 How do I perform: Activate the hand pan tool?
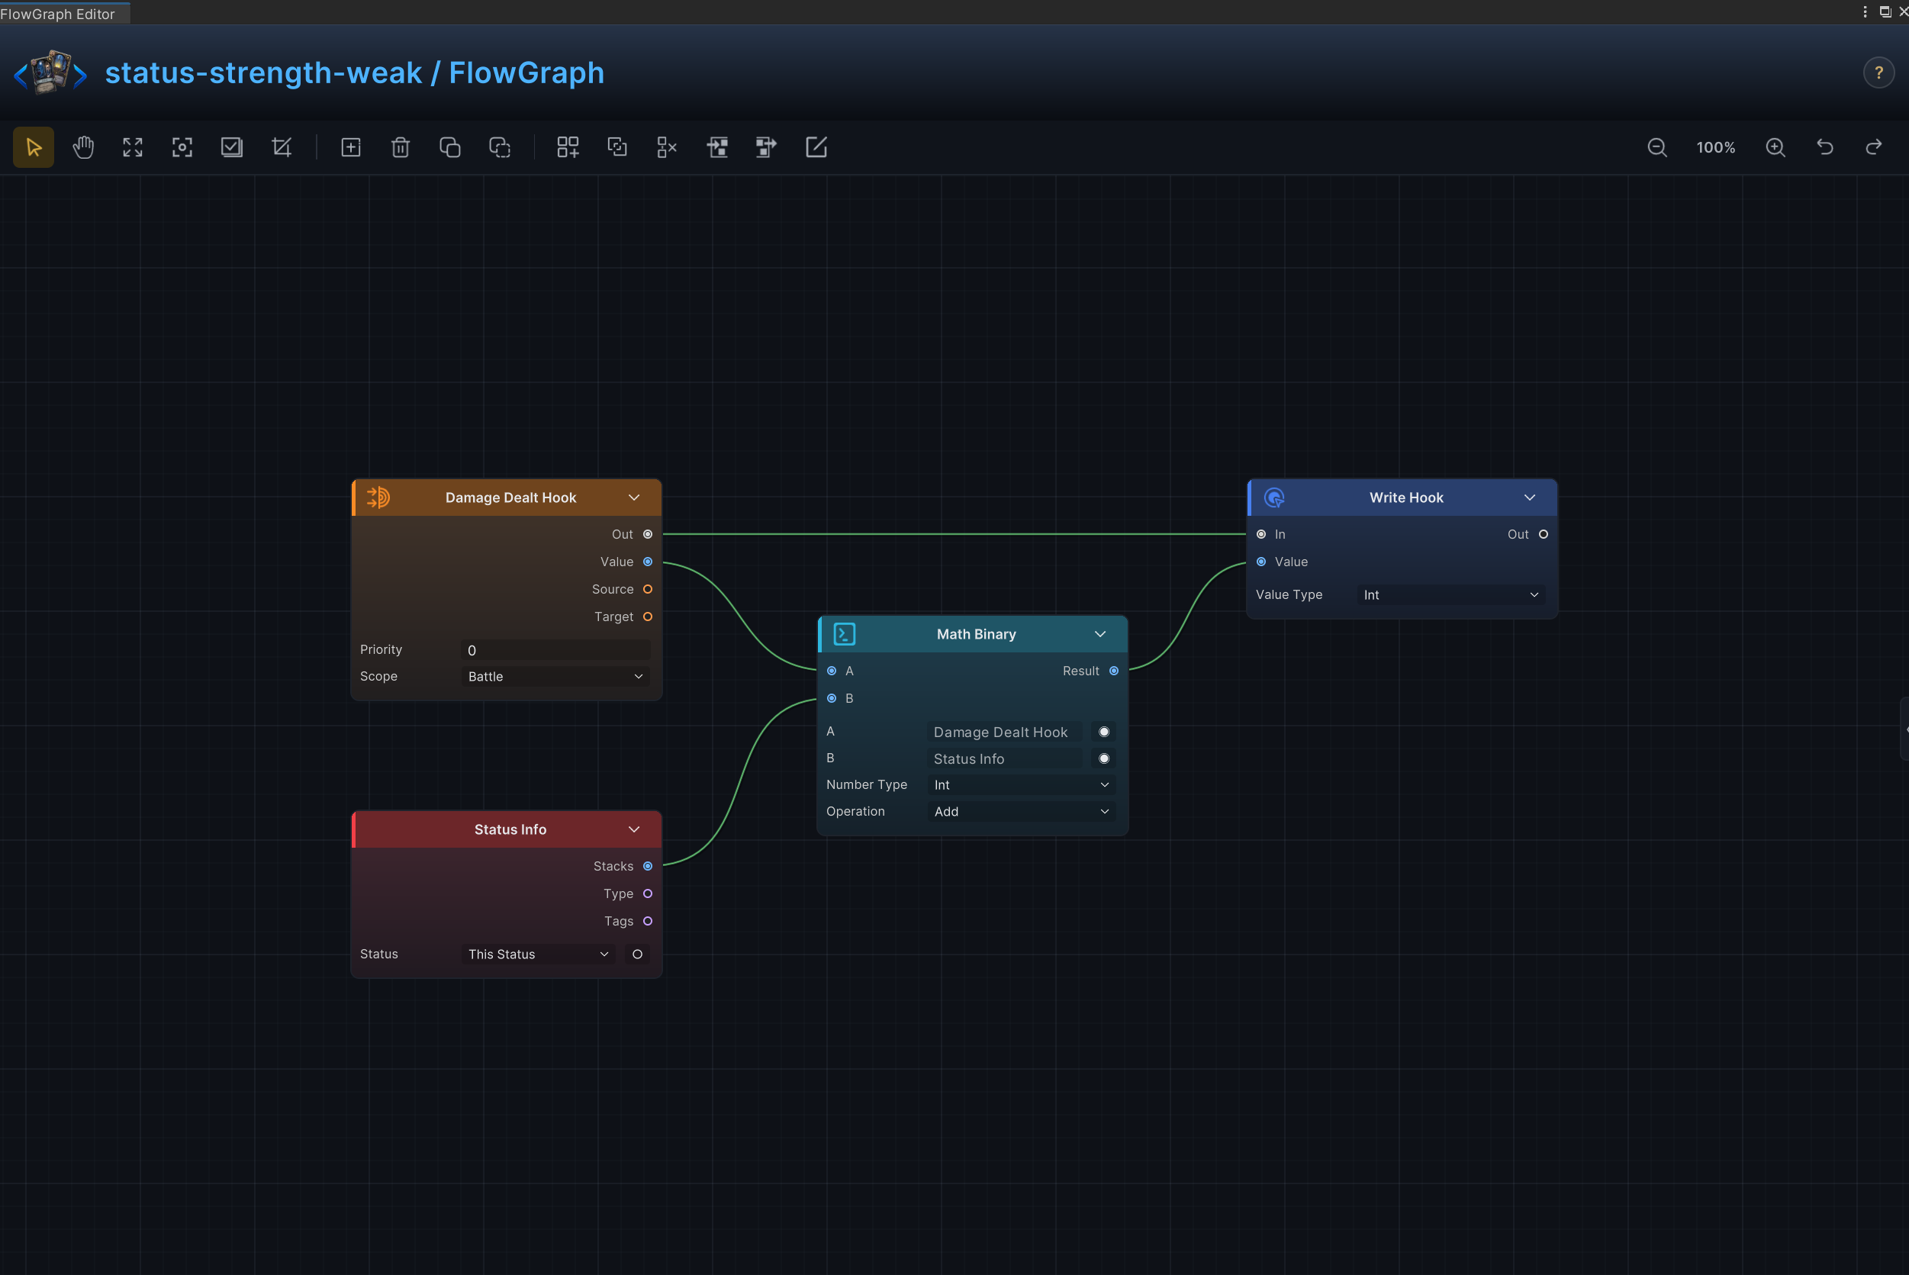pos(83,147)
